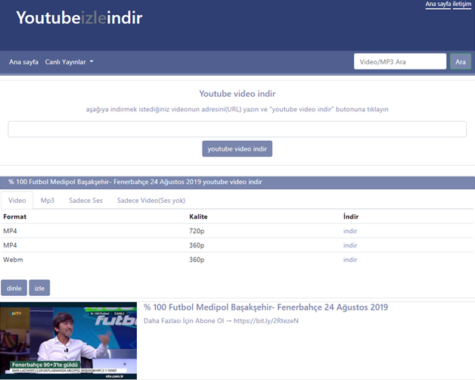The height and width of the screenshot is (380, 475).
Task: Click the Youtubeizleindir site logo
Action: (79, 18)
